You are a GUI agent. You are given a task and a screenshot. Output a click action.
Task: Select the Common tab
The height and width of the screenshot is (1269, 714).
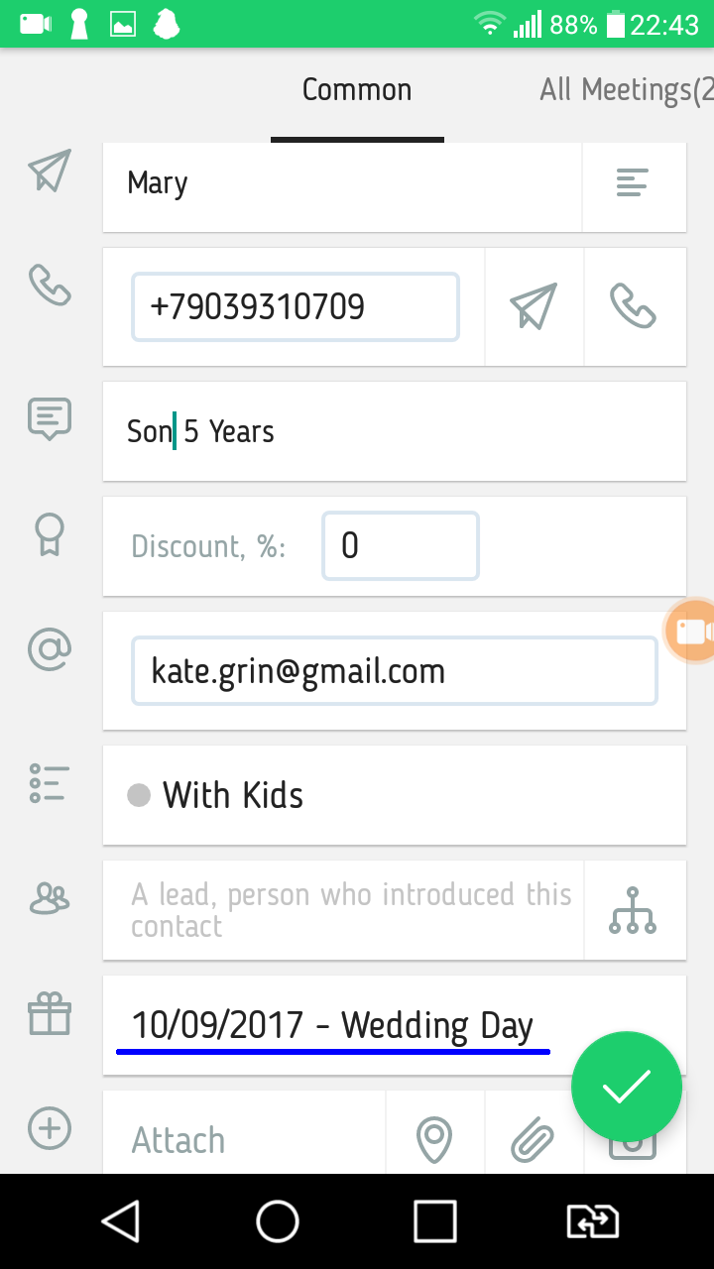[357, 90]
